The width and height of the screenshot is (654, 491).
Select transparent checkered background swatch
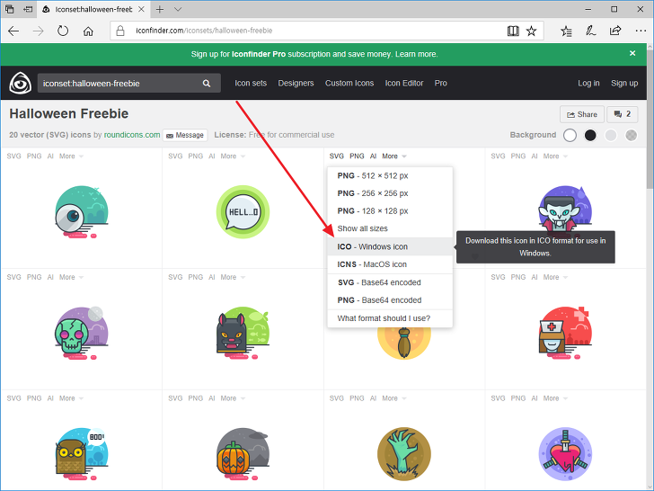click(x=631, y=135)
